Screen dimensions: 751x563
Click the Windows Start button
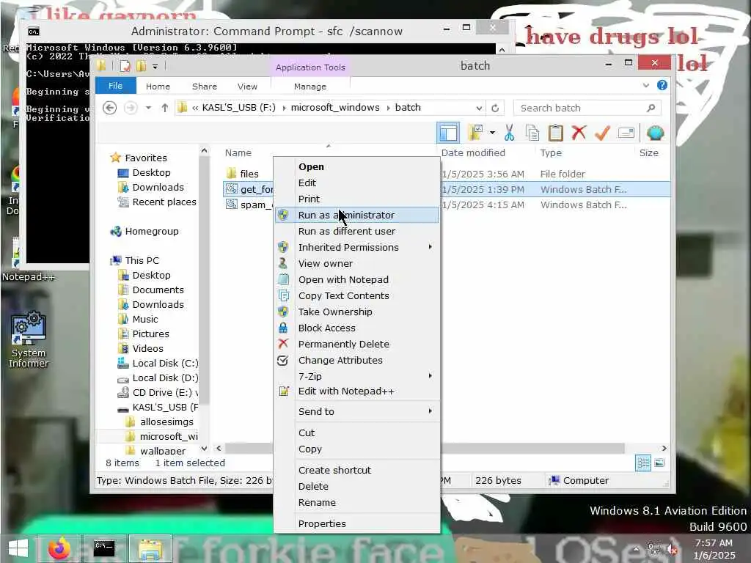(18, 548)
